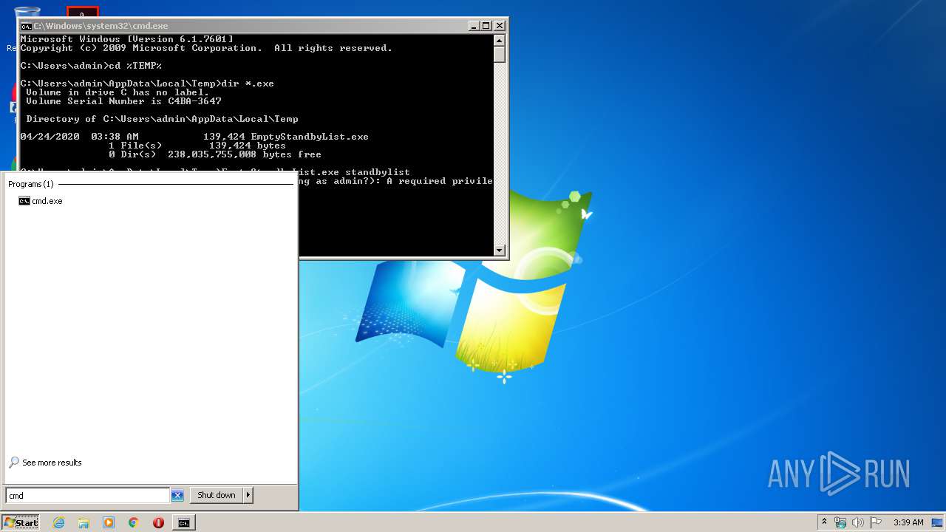The height and width of the screenshot is (532, 946).
Task: Open the volume control tray icon
Action: click(858, 522)
